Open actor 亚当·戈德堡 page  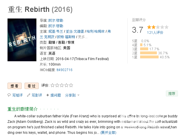pos(75,31)
